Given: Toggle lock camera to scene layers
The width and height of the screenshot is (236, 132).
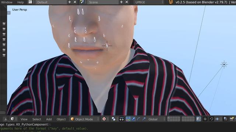Looking at the screenshot, I should tap(198, 119).
